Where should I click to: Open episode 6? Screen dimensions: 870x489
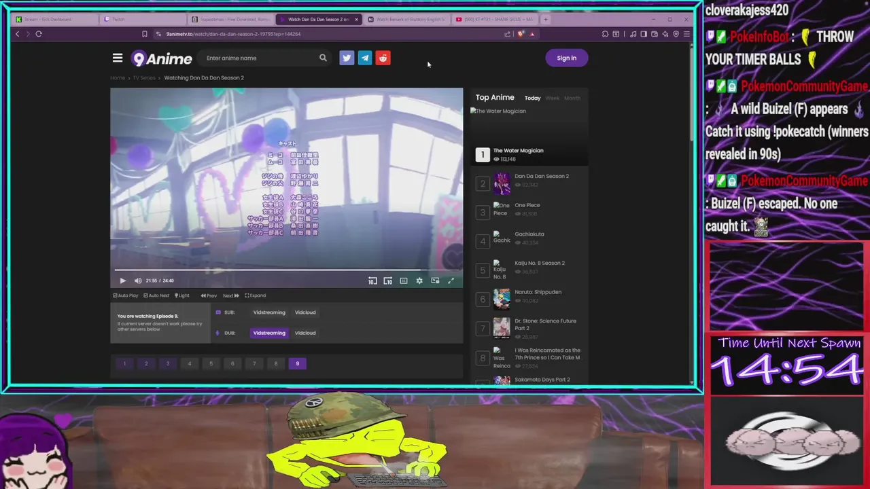click(232, 363)
